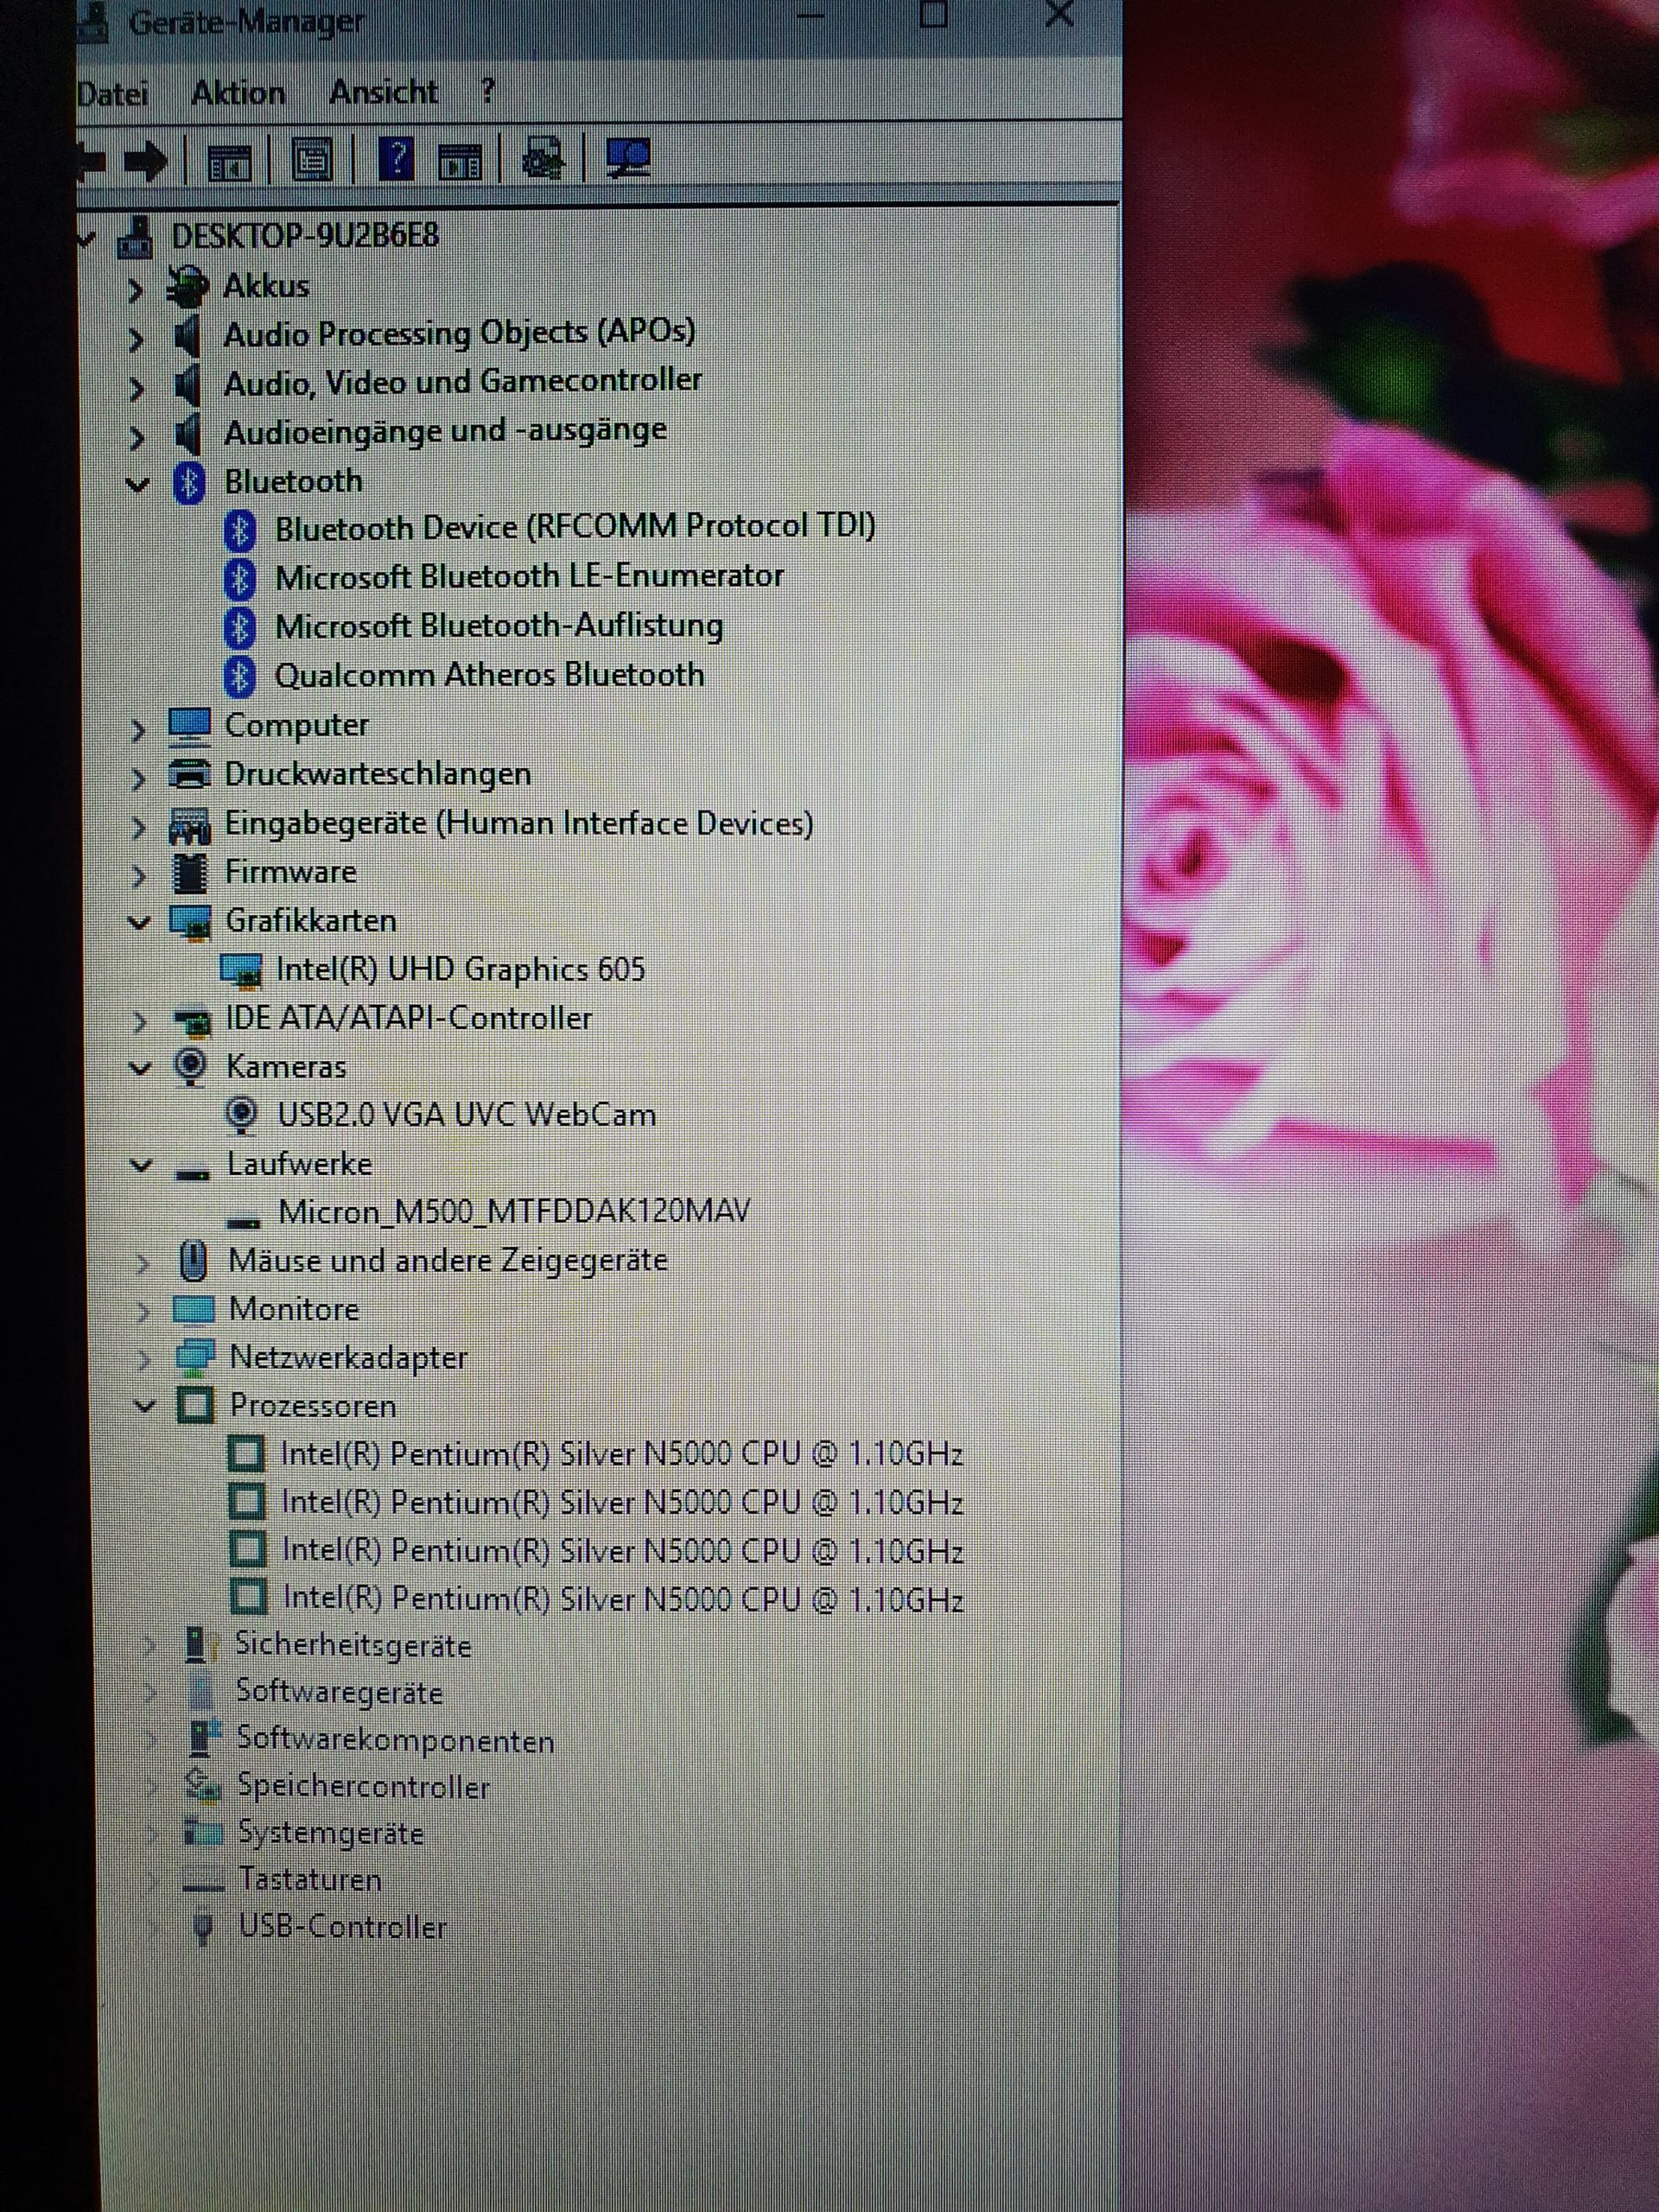Minimize the Geräte-Manager window
This screenshot has height=2212, width=1659.
(x=810, y=15)
